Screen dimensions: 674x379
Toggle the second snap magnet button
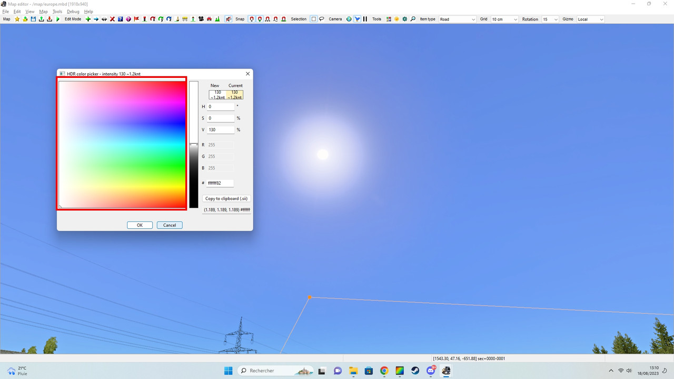pos(260,19)
